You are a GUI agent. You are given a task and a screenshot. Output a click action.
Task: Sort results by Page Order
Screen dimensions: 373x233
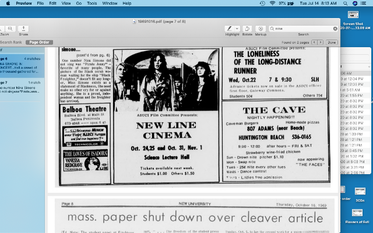tap(39, 43)
